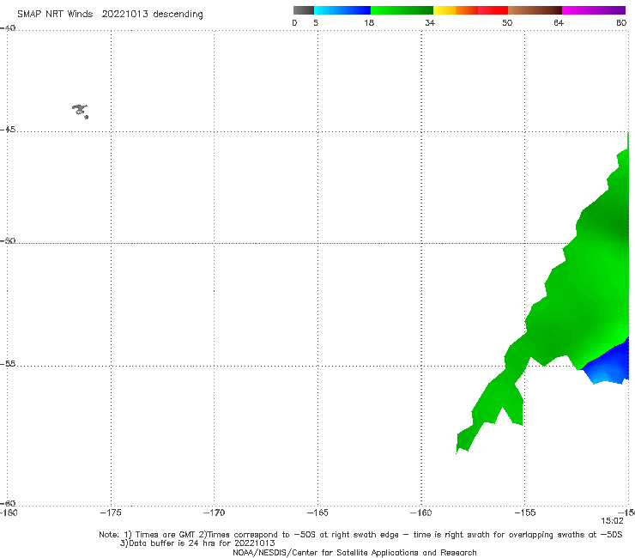This screenshot has height=558, width=635.
Task: Click the longitude label '-180'
Action: click(9, 513)
